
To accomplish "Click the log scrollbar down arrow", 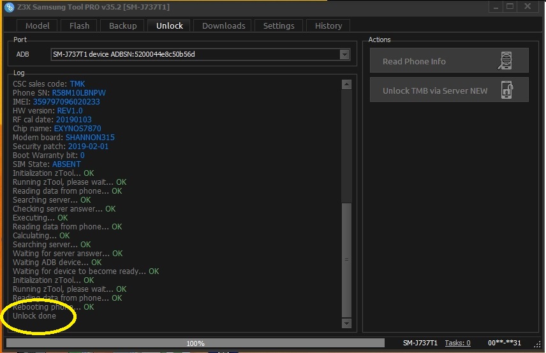I will pyautogui.click(x=346, y=324).
